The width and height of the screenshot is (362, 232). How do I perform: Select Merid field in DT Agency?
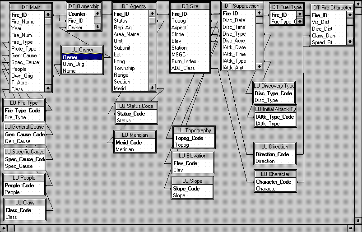tap(120, 88)
